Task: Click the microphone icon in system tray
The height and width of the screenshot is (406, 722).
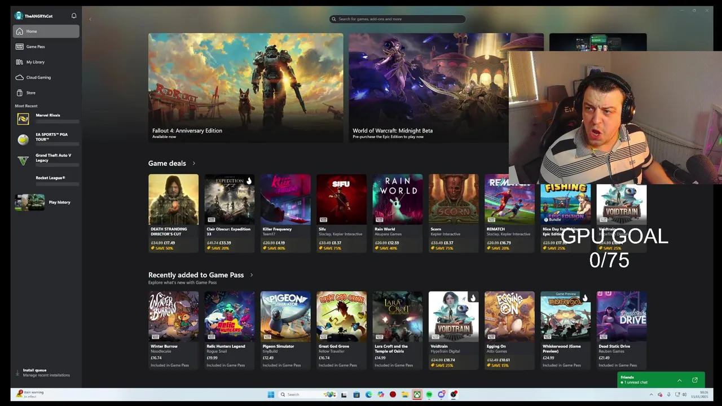Action: coord(668,395)
